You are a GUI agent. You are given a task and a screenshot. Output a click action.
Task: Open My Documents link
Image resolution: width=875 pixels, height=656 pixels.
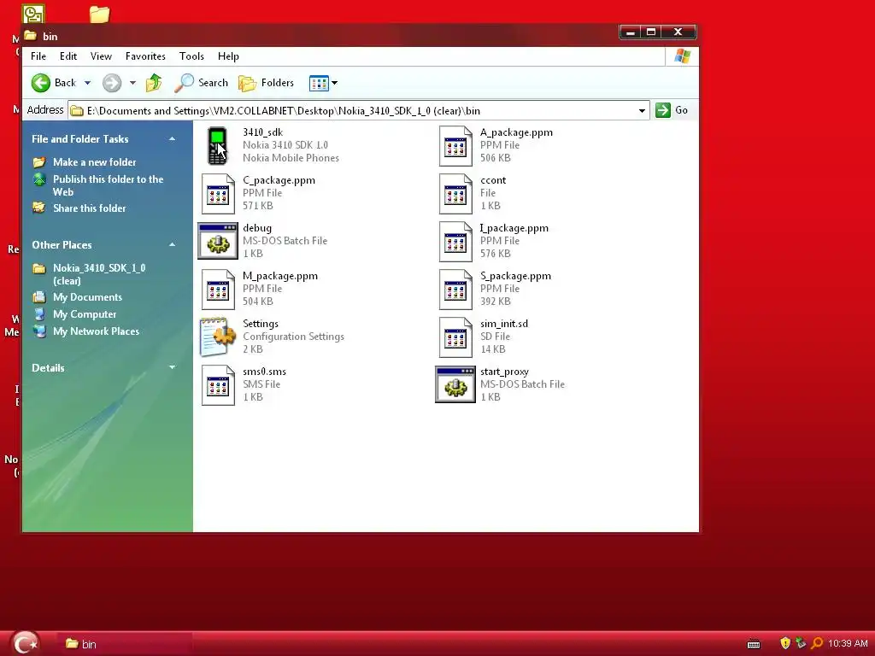pyautogui.click(x=88, y=297)
